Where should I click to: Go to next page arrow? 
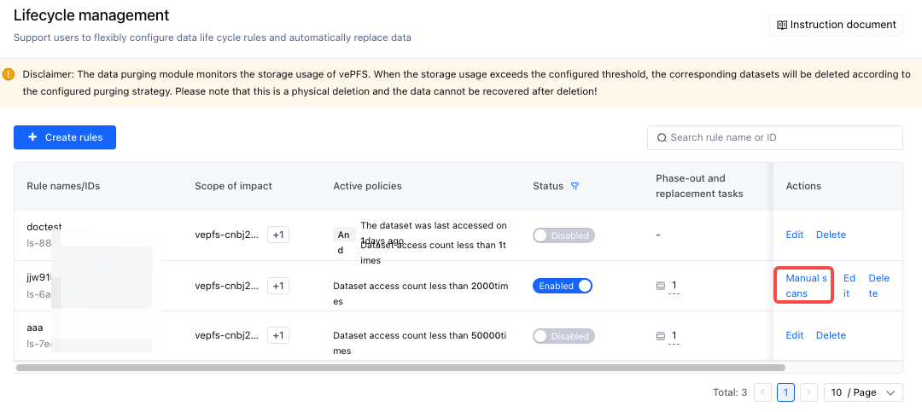(x=809, y=392)
